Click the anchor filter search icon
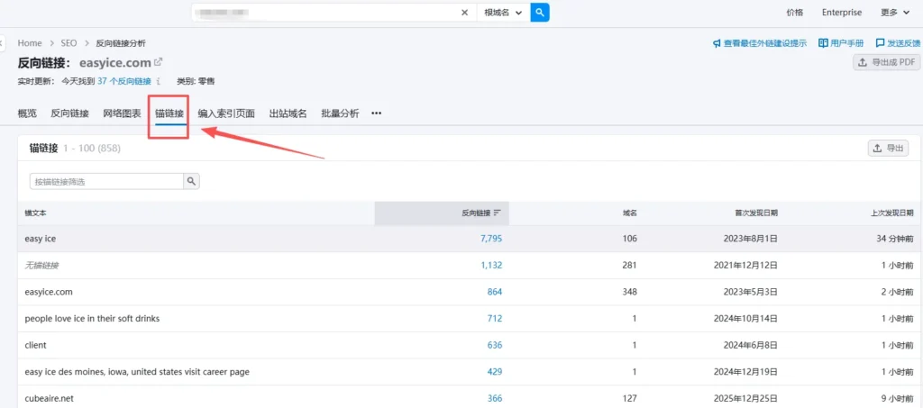Screen dimensions: 923x408 pyautogui.click(x=191, y=182)
